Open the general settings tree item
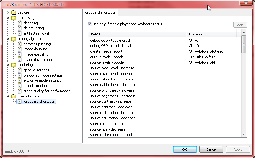The image size is (255, 158). [x=36, y=70]
